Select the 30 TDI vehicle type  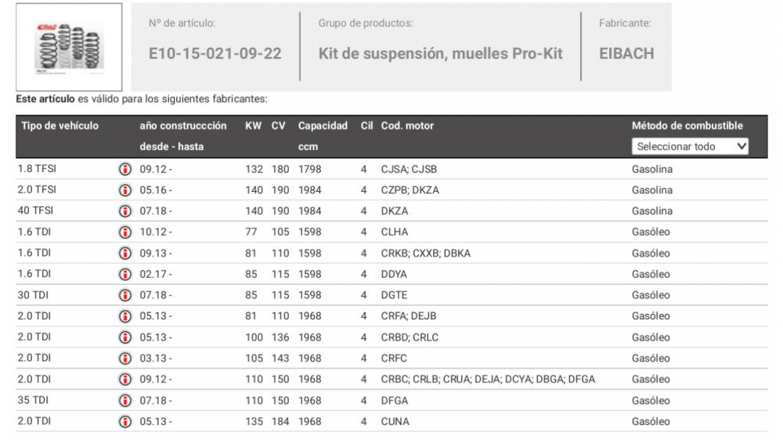click(x=33, y=295)
